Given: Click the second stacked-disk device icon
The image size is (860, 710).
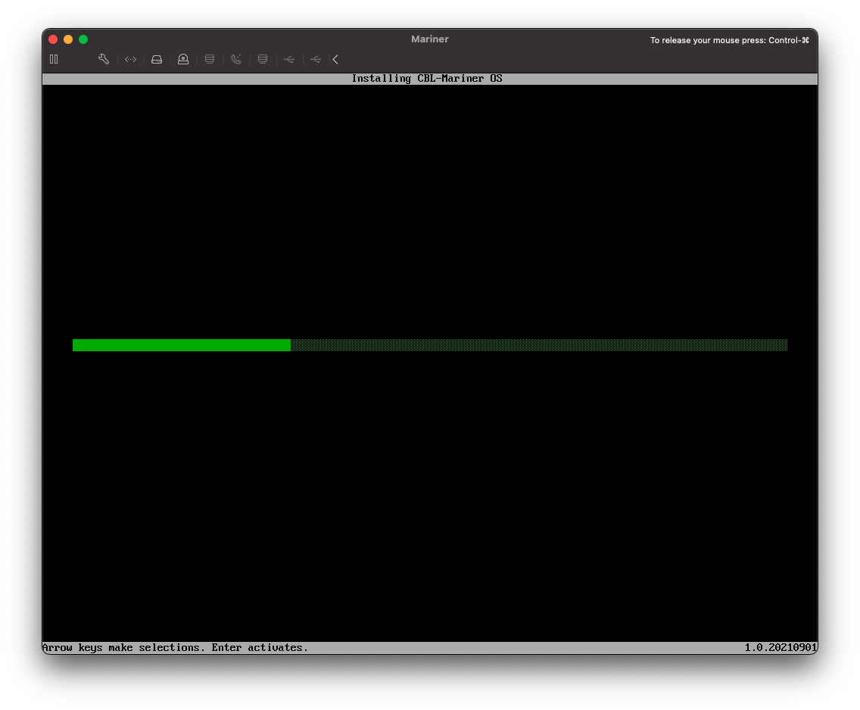Looking at the screenshot, I should coord(263,59).
